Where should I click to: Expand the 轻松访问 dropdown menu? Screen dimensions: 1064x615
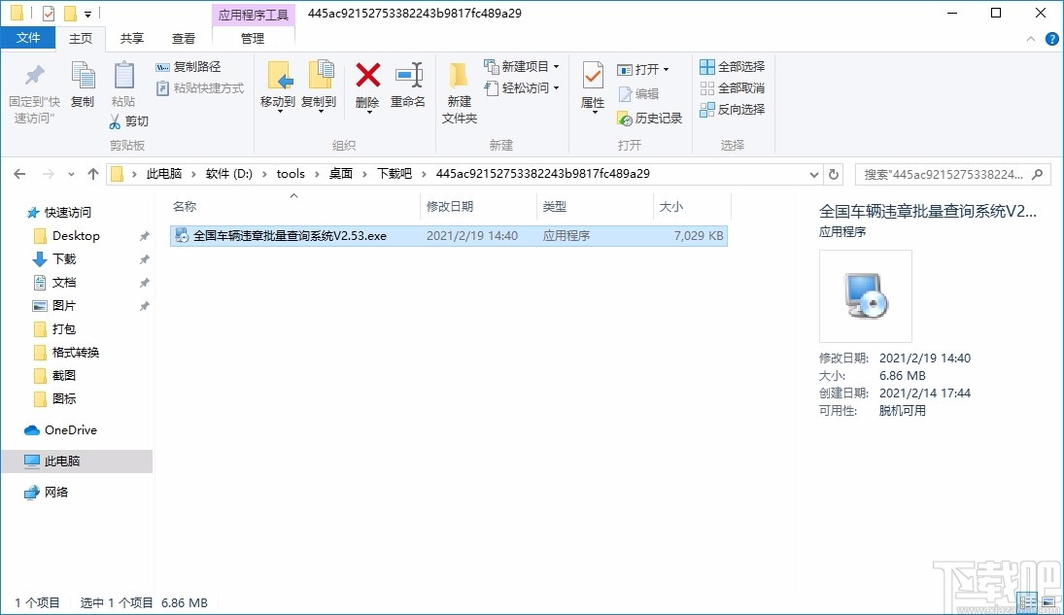pos(554,88)
